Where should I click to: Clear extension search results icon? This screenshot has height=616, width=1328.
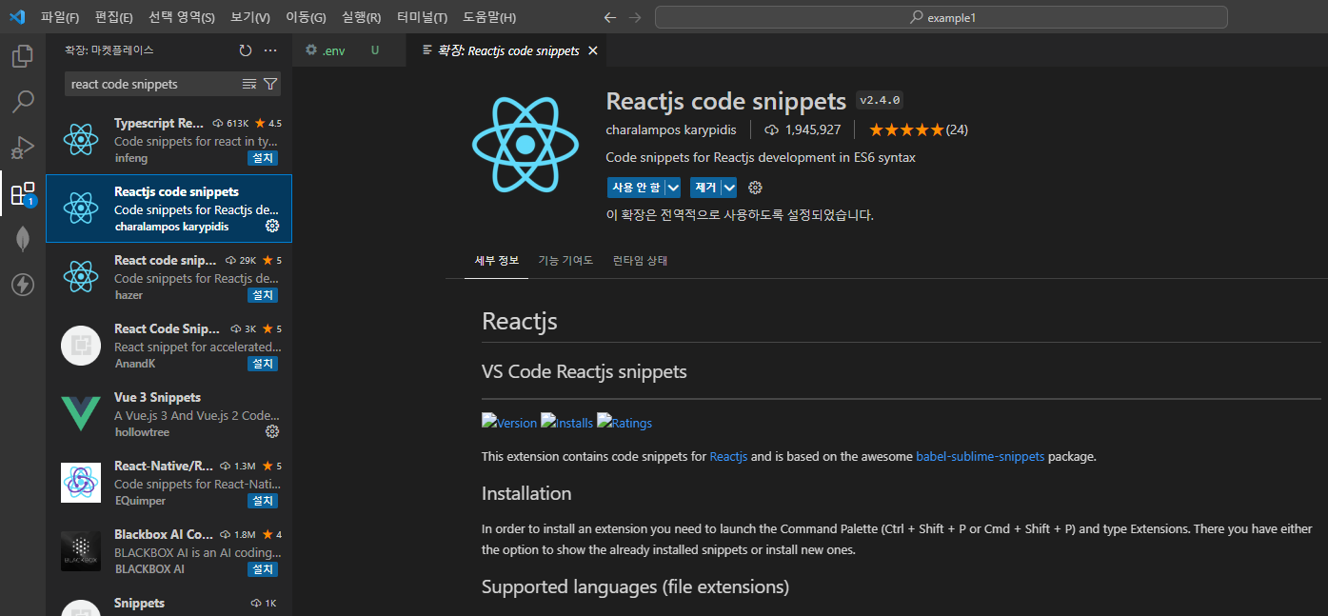coord(249,84)
